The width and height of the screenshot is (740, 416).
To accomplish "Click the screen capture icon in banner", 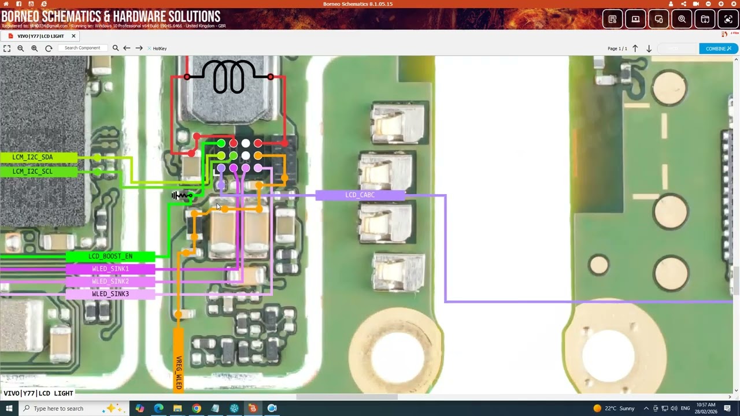I will tap(728, 19).
